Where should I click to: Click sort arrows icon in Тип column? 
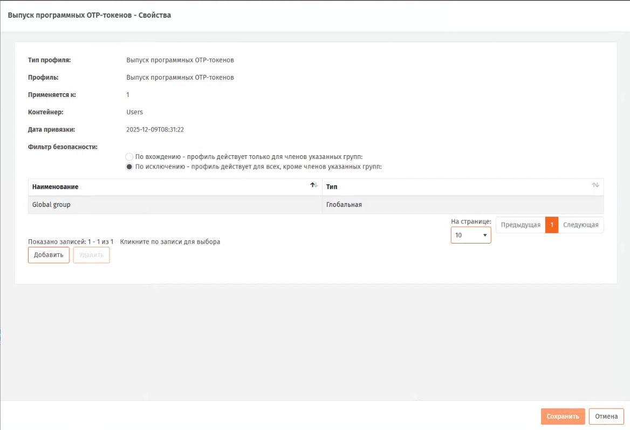(x=595, y=185)
